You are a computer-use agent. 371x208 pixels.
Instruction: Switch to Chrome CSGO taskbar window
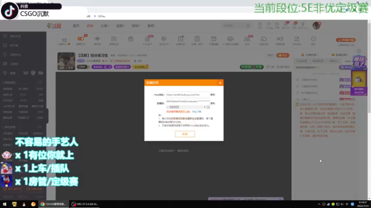(53, 204)
